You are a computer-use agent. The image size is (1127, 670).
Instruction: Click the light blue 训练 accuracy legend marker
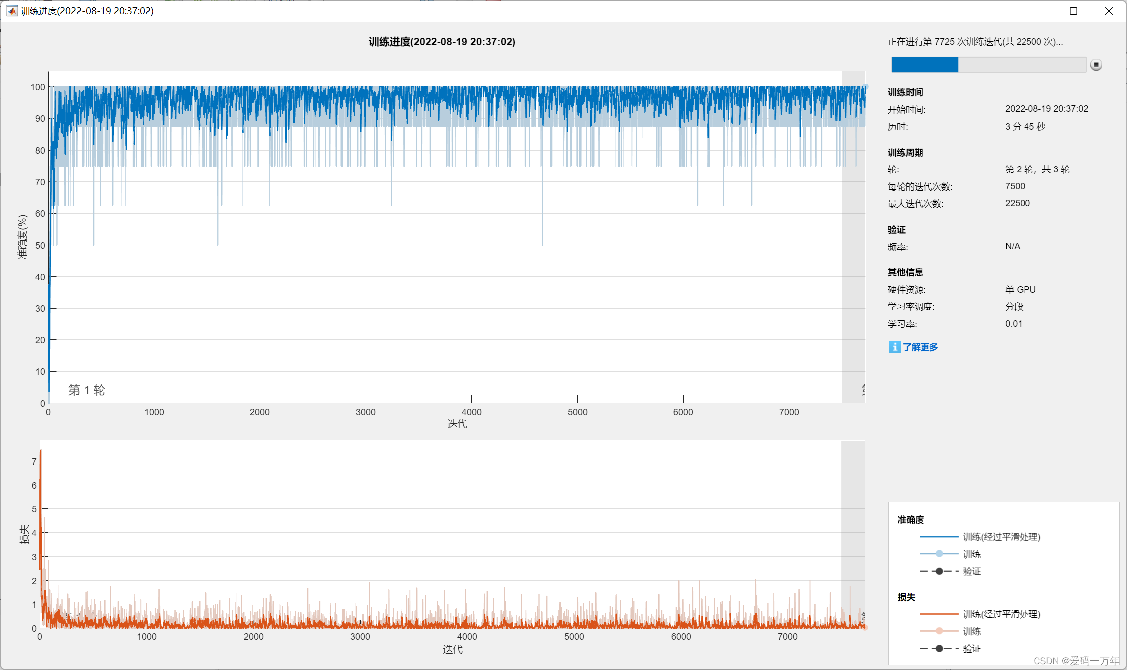939,554
